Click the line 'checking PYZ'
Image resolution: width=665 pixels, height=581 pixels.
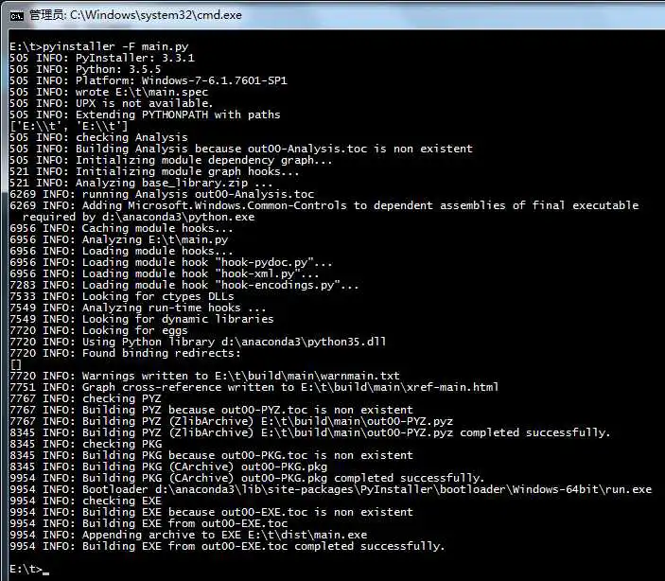(85, 399)
